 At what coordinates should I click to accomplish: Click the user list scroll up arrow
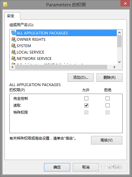pos(119,33)
